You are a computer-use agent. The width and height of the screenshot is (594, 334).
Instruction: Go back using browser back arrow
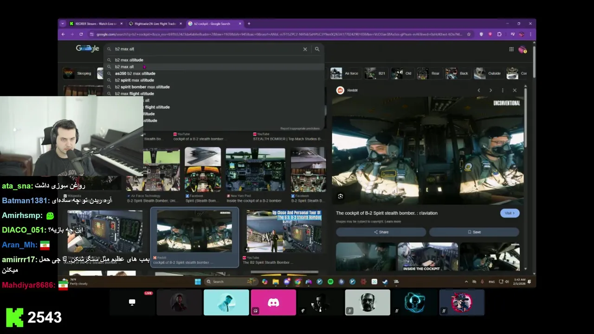click(x=63, y=34)
